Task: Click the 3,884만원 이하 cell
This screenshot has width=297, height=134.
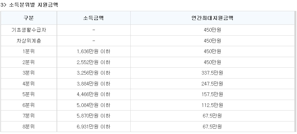Action: coord(93,84)
